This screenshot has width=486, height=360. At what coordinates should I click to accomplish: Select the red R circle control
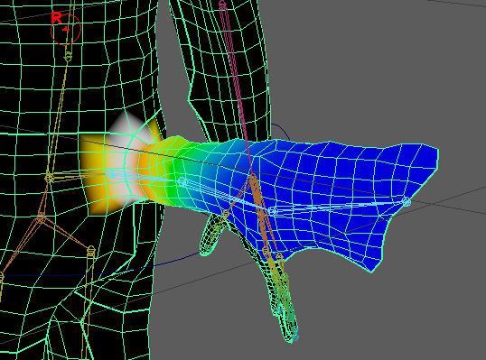[x=66, y=29]
